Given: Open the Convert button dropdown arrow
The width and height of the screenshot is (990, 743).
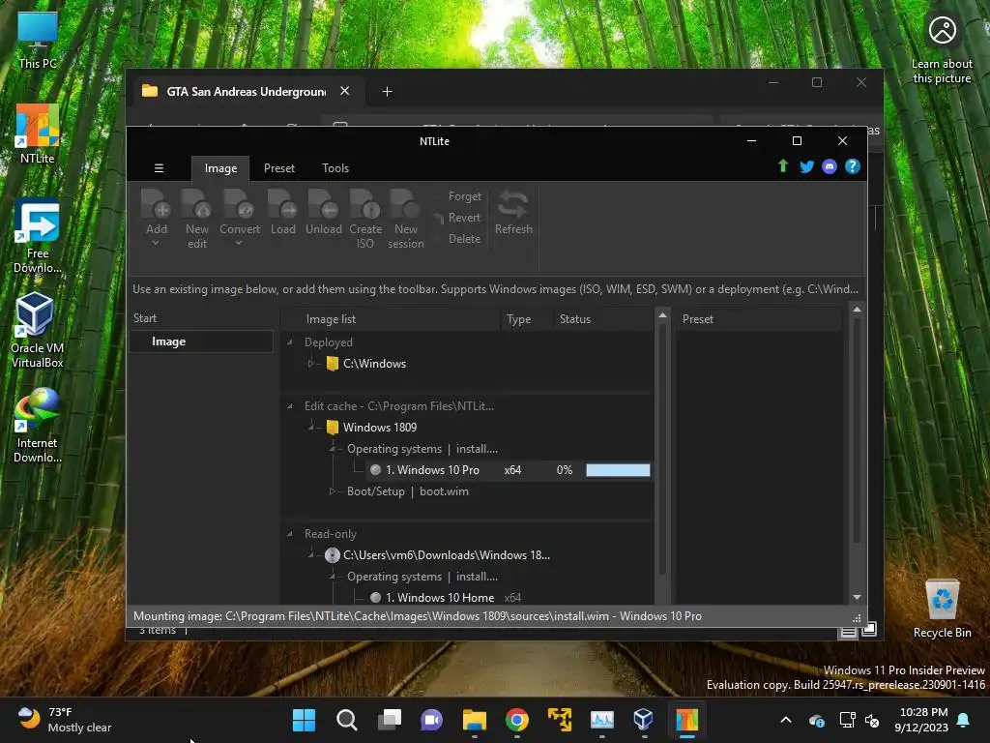Looking at the screenshot, I should click(x=240, y=243).
